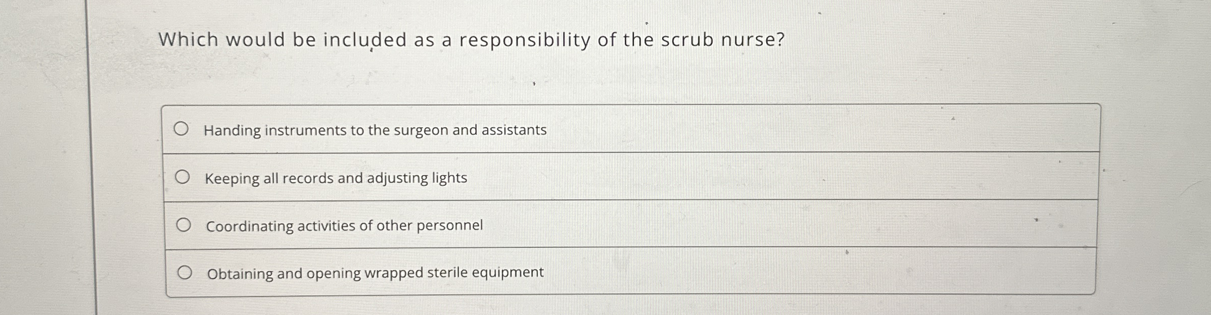Click the answer text 'Obtaining and opening wrapped sterile equipment'
The image size is (1211, 315).
pos(375,273)
